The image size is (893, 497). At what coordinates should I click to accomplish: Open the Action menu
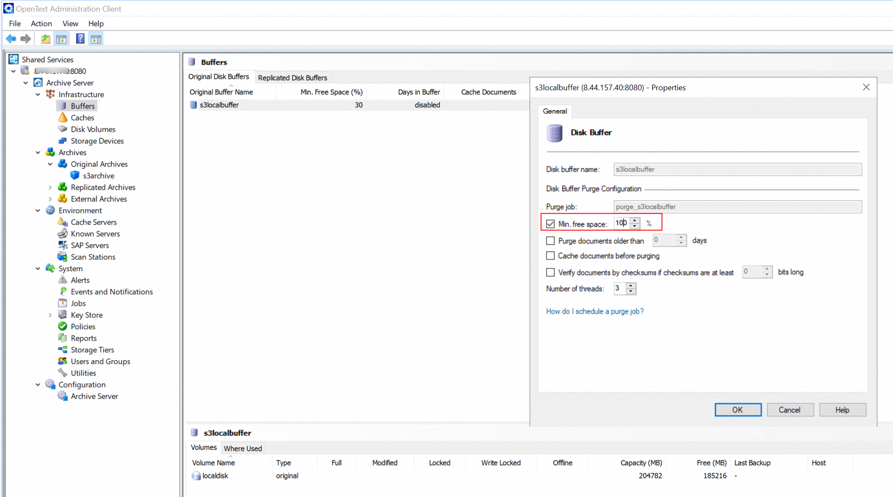[41, 24]
